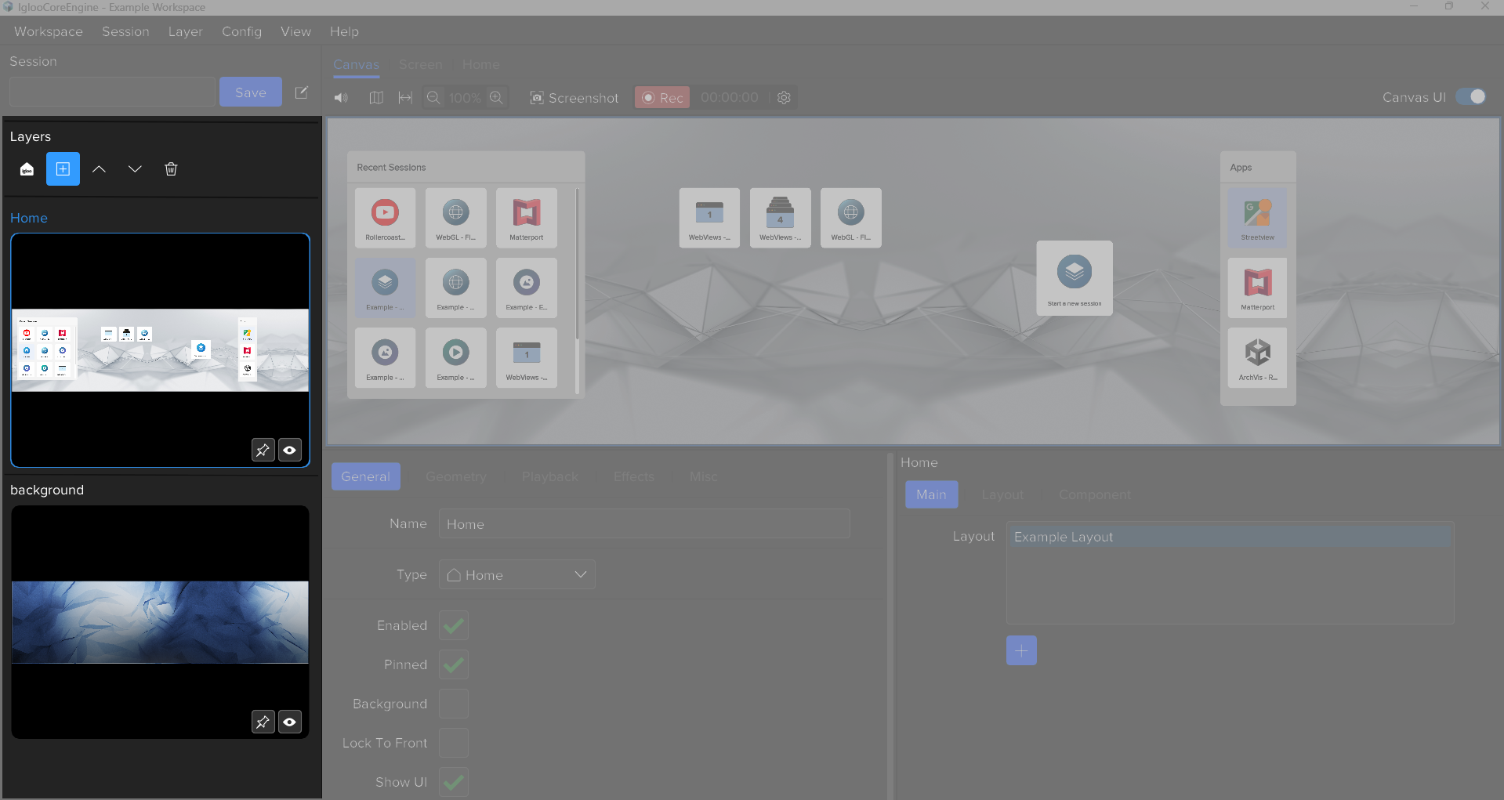Image resolution: width=1504 pixels, height=800 pixels.
Task: Enable the Lock To Front checkbox
Action: tap(454, 743)
